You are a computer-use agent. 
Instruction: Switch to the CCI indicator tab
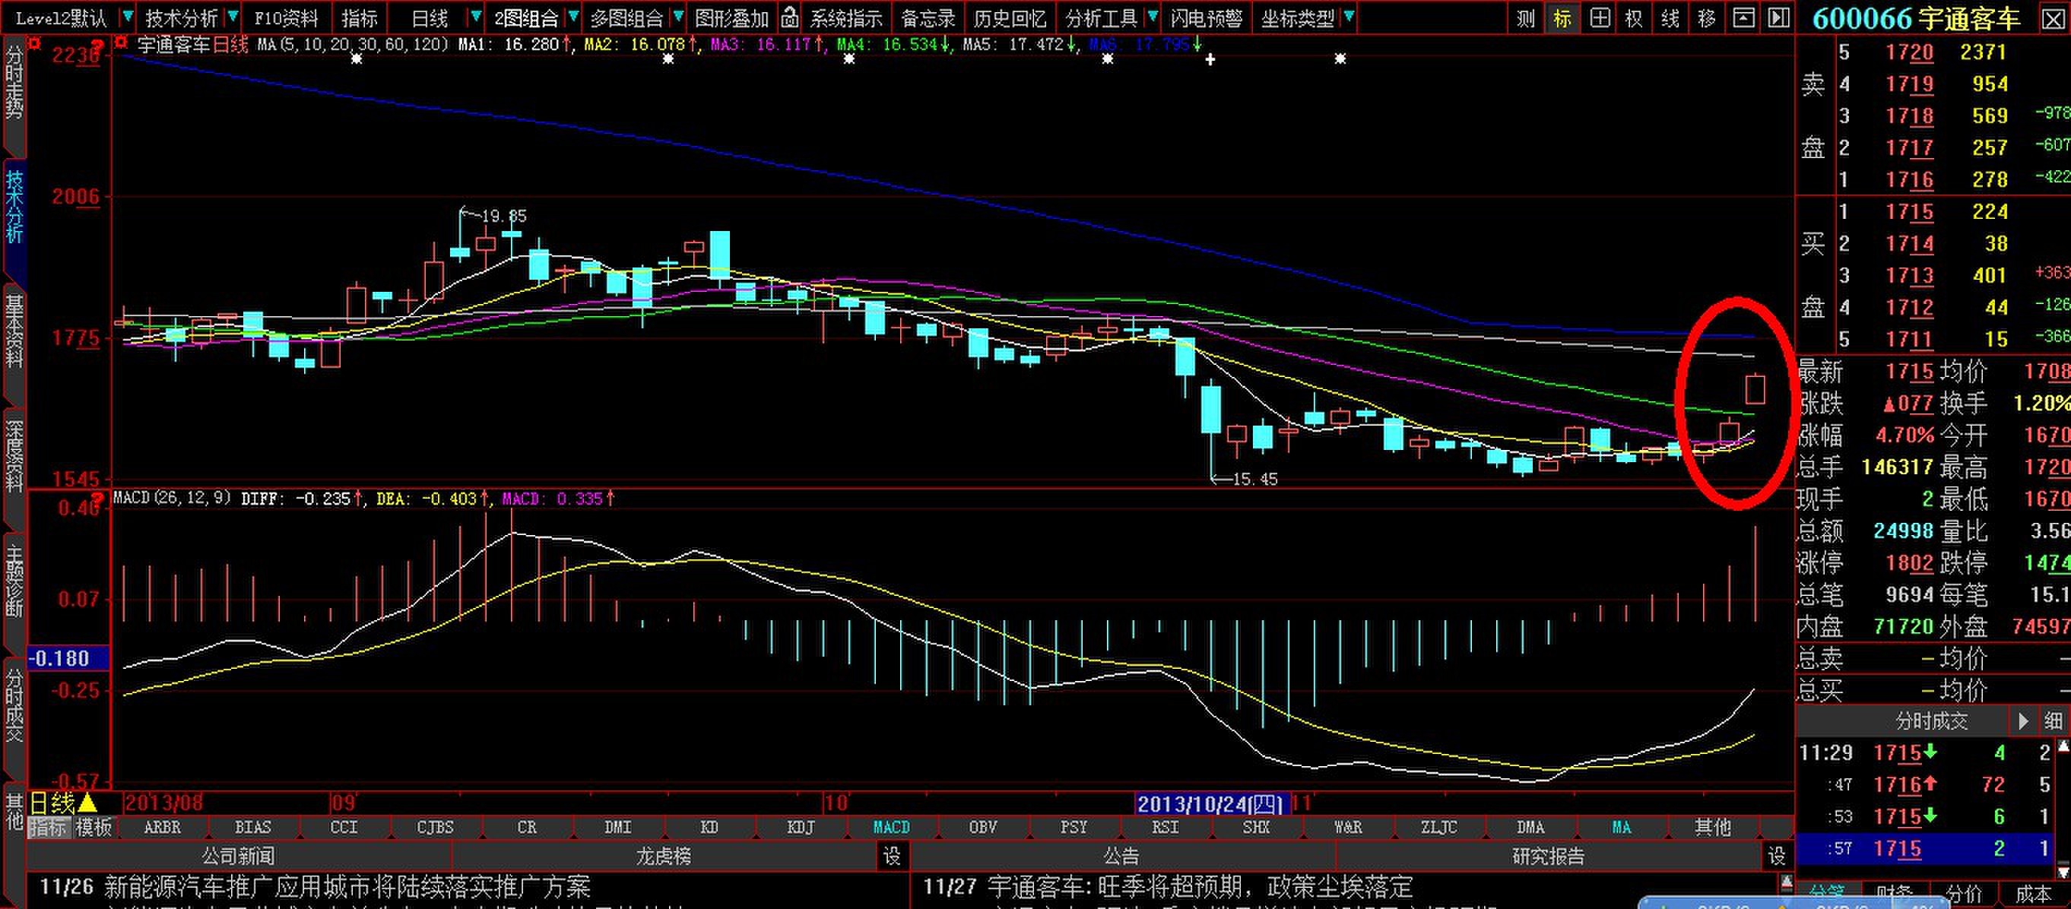pos(344,827)
